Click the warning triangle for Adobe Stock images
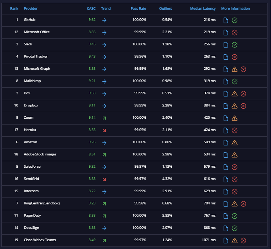The image size is (271, 249). click(x=235, y=155)
